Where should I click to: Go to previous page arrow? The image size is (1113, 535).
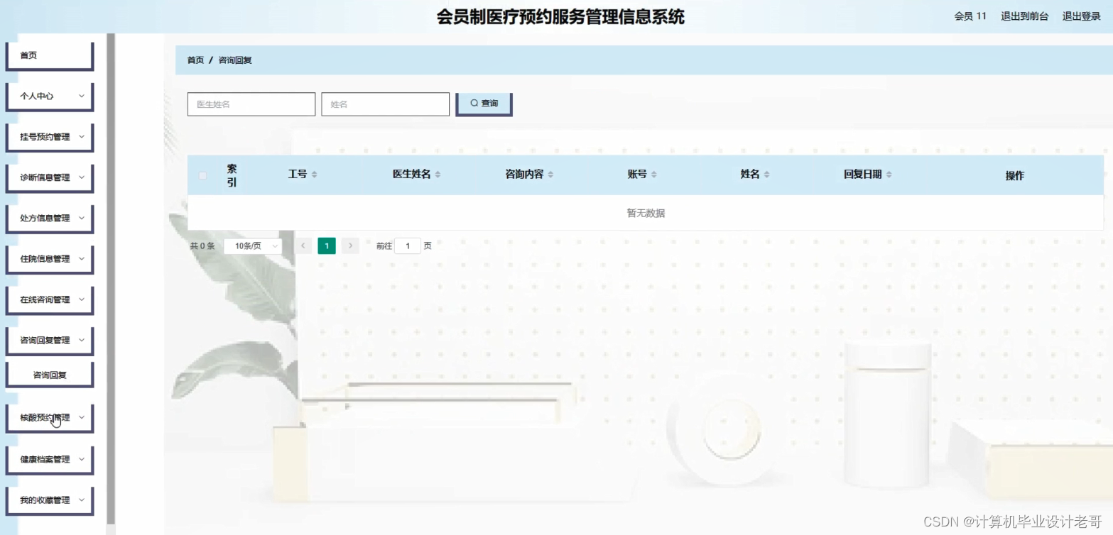(303, 246)
